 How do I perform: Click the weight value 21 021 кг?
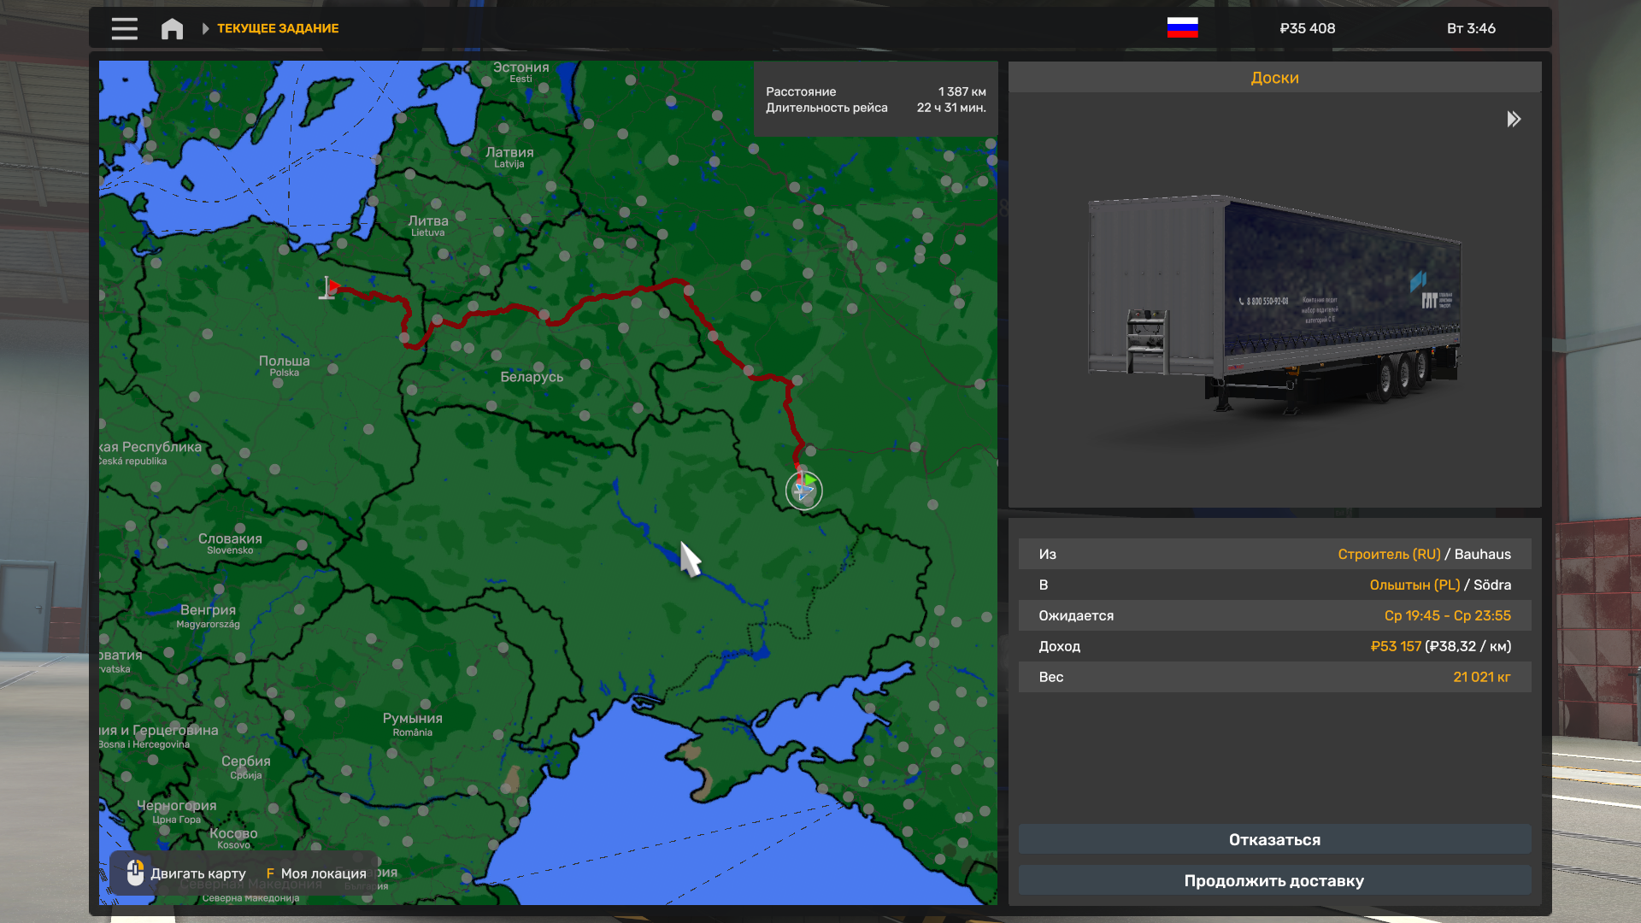1481,677
